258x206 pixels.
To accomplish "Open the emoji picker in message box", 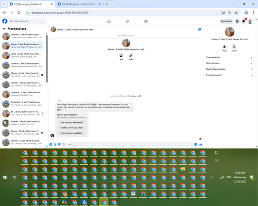I will click(196, 144).
